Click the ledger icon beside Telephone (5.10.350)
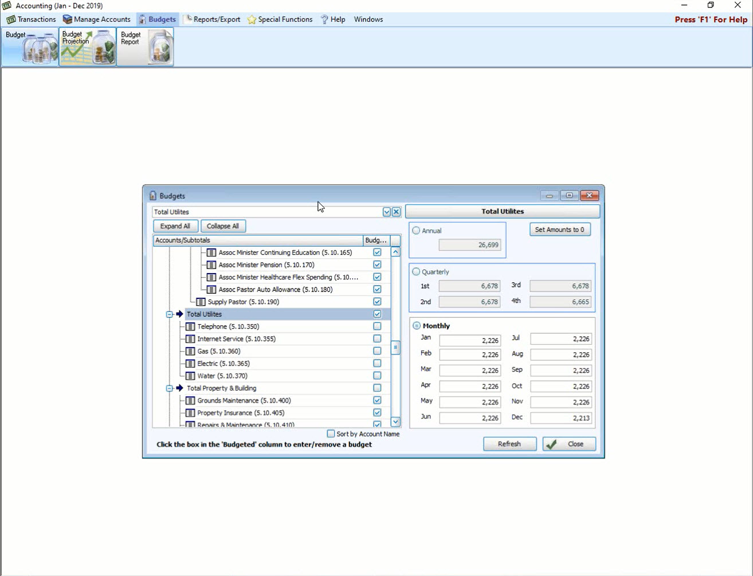Image resolution: width=753 pixels, height=576 pixels. click(x=190, y=326)
